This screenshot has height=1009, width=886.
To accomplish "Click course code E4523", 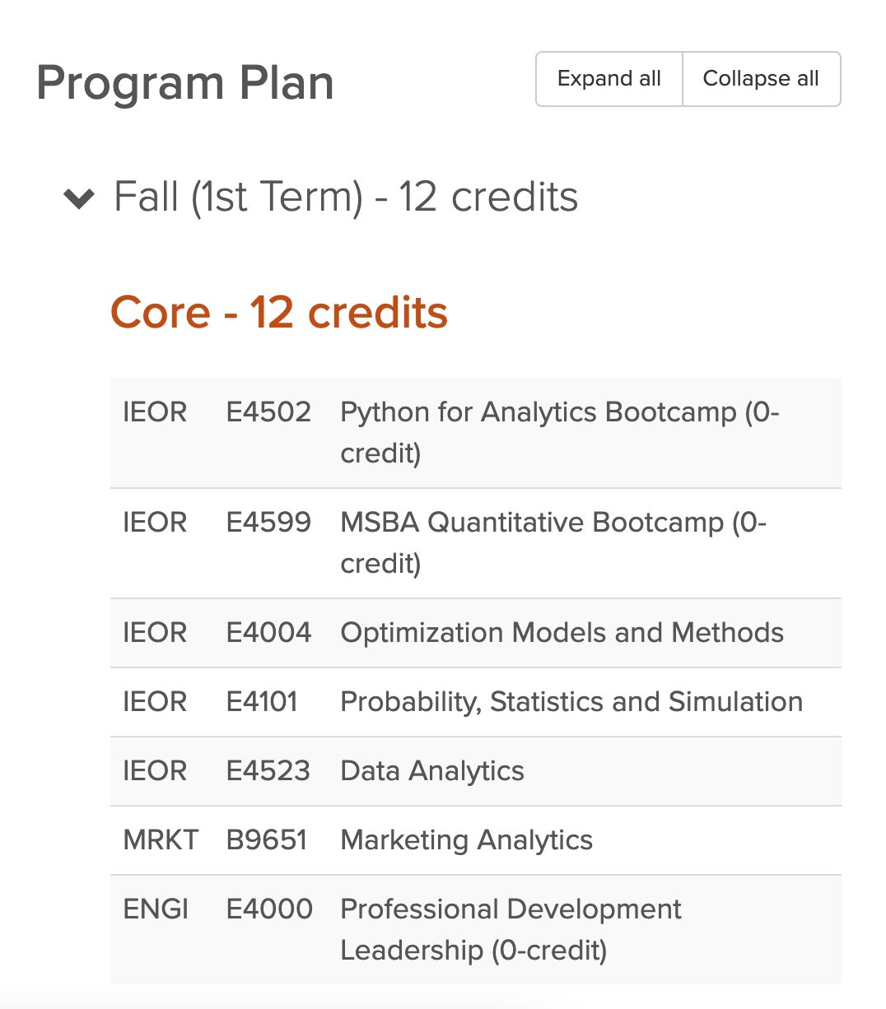I will coord(268,771).
